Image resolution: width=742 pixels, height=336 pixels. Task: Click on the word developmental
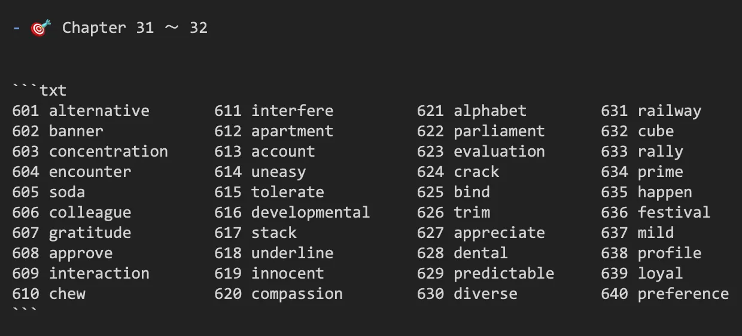(311, 212)
